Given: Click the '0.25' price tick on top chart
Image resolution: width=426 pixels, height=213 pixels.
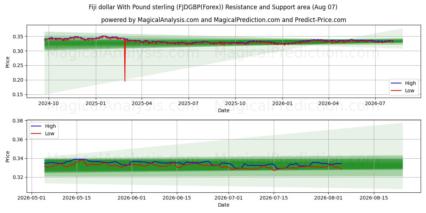Looking at the screenshot, I should 18,66.
